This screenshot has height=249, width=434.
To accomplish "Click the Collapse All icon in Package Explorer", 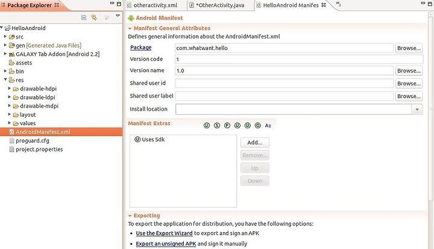I will tap(84, 17).
